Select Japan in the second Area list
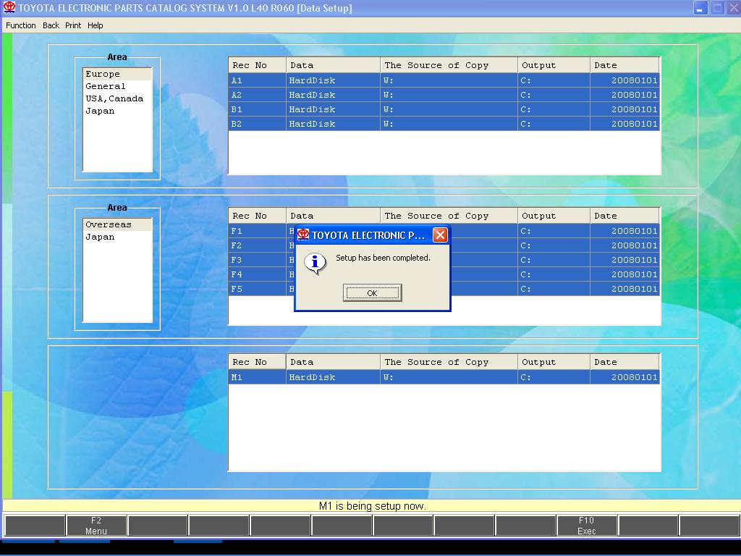The height and width of the screenshot is (556, 741). [x=100, y=237]
